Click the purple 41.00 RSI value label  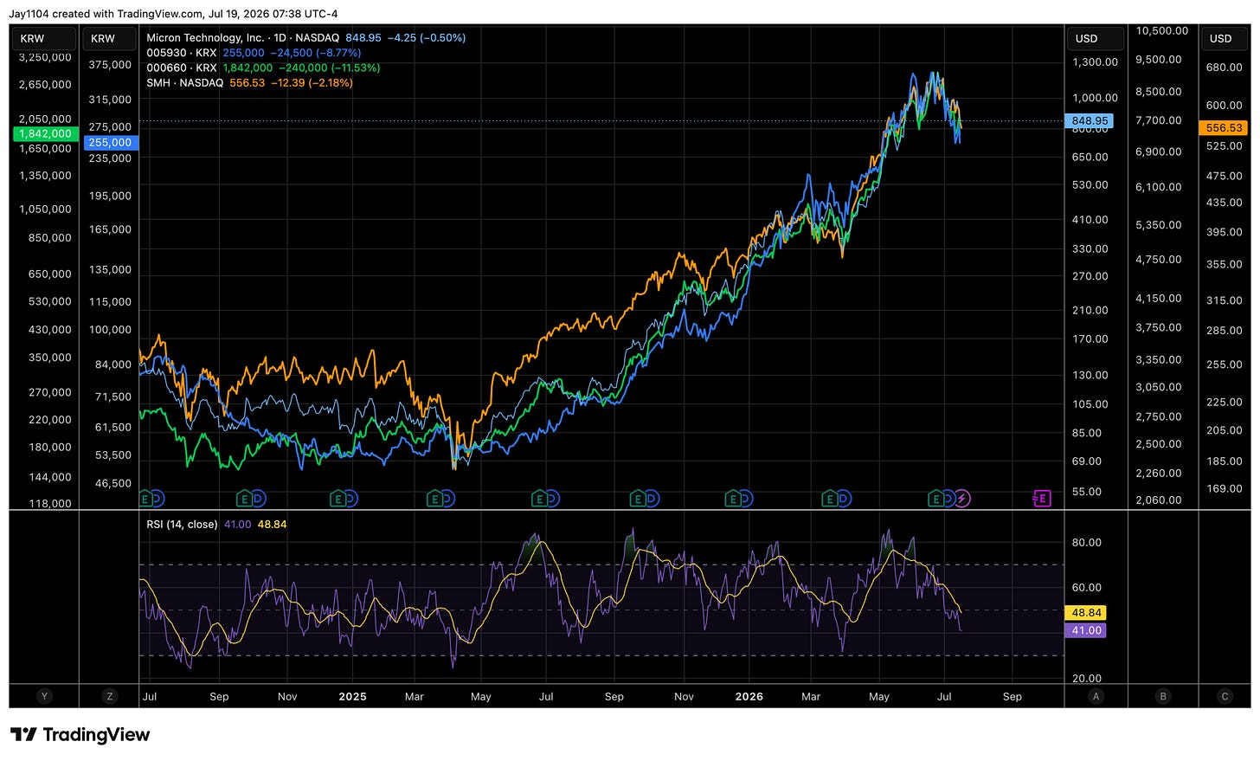tap(1086, 630)
